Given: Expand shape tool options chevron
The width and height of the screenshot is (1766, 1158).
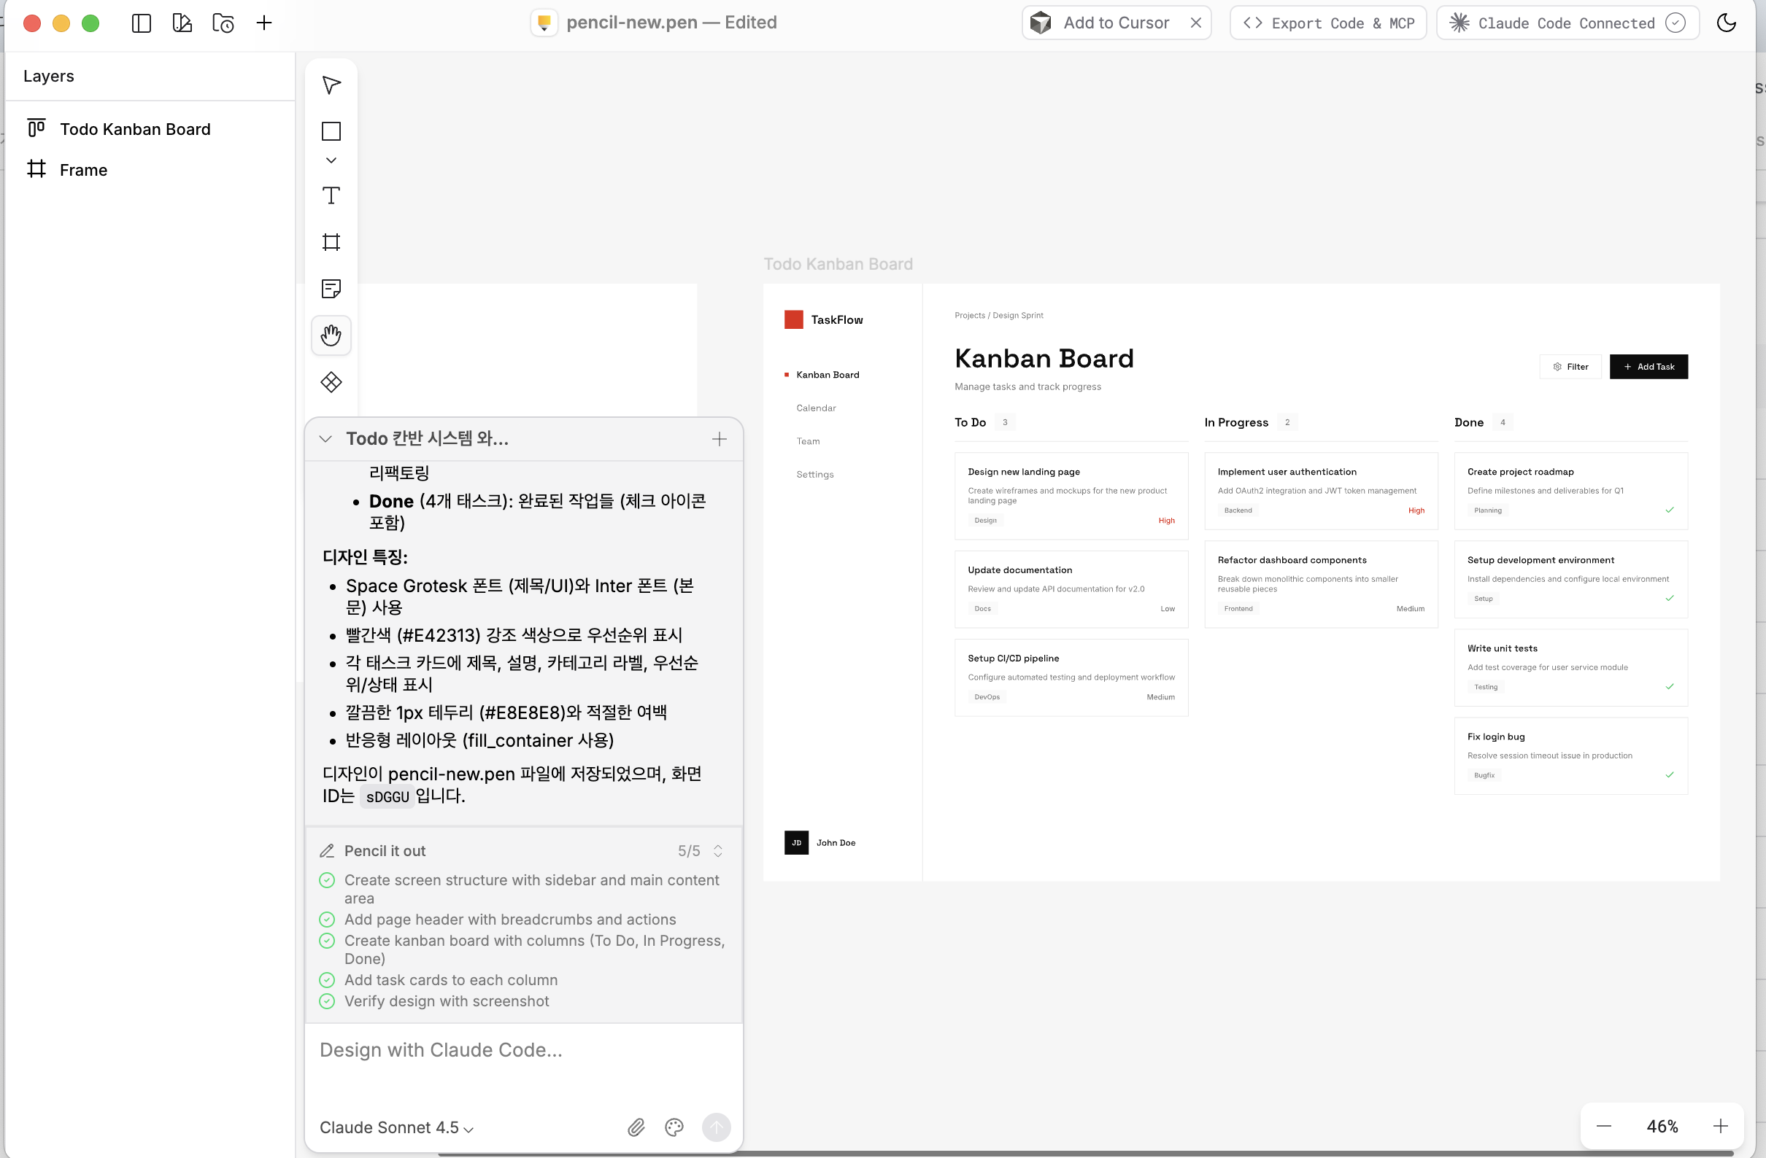Looking at the screenshot, I should [x=331, y=160].
